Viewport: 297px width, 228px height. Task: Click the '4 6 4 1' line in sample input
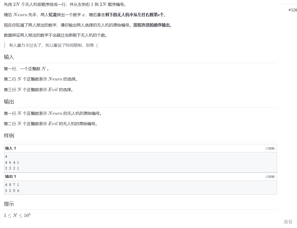[x=12, y=162]
